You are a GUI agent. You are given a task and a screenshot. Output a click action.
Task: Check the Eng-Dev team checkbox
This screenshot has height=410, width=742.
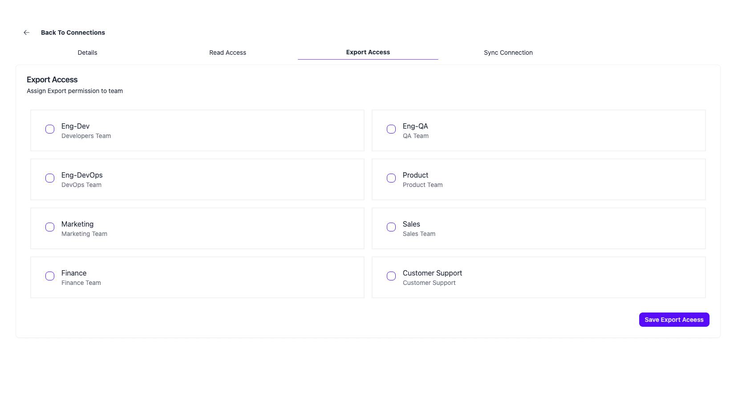50,129
